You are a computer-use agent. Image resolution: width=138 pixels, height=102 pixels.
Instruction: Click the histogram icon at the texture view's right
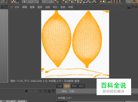click(129, 7)
